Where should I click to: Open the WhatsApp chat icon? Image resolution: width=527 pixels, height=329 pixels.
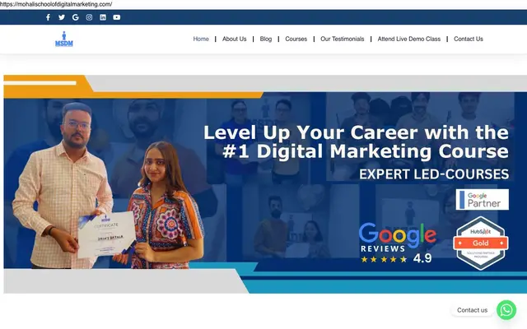pyautogui.click(x=506, y=310)
